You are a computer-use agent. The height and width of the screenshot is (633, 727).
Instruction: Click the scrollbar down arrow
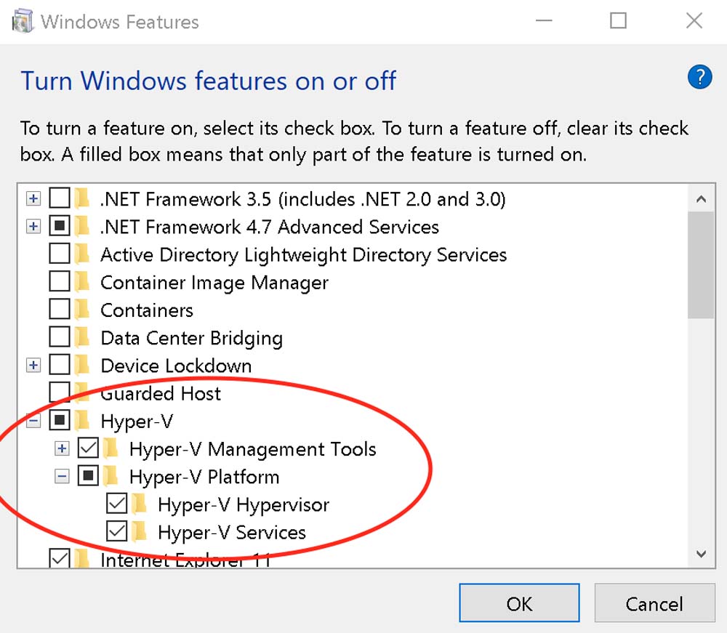pyautogui.click(x=701, y=554)
